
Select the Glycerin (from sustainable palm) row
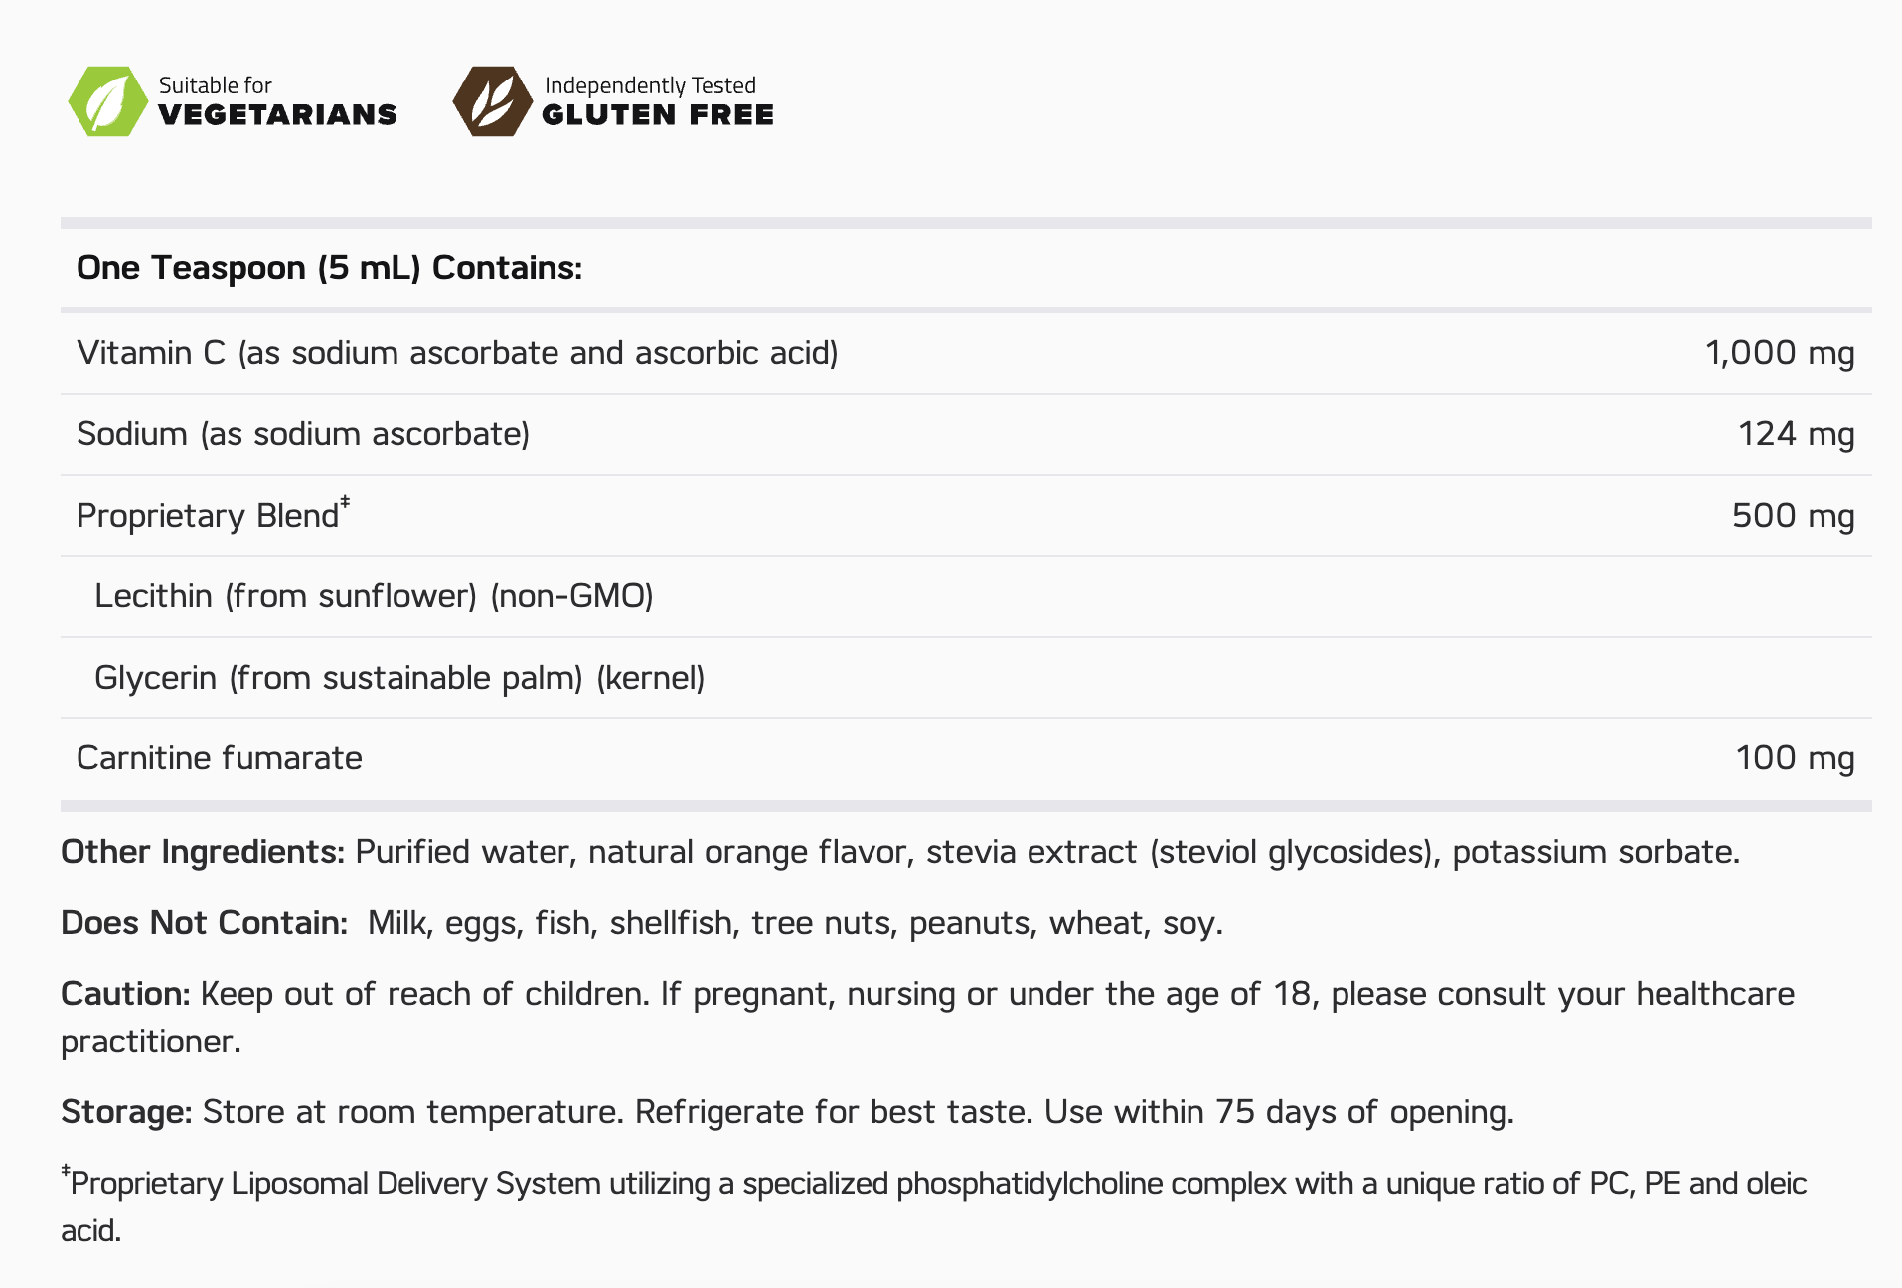pyautogui.click(x=399, y=678)
